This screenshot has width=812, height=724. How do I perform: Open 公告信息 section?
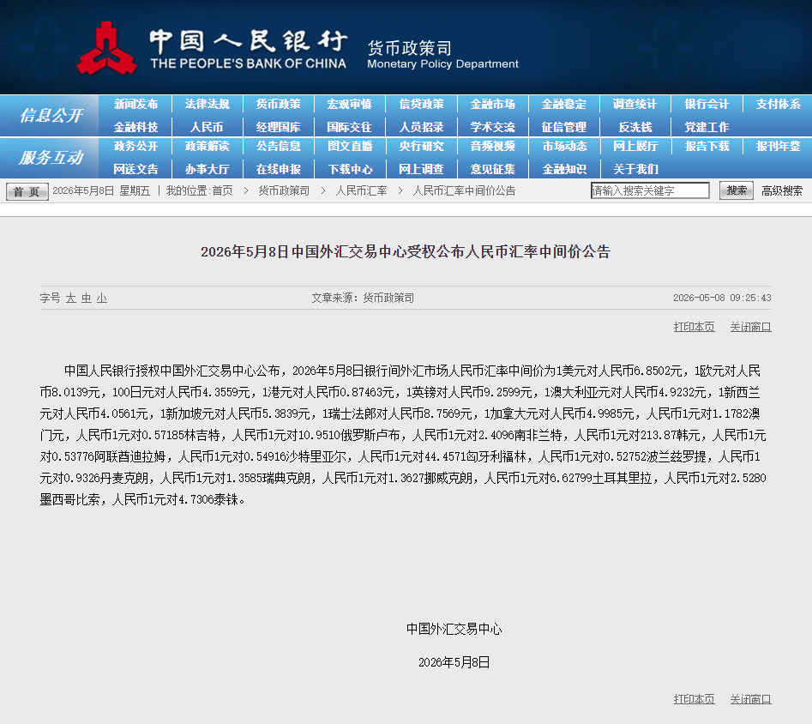click(x=279, y=146)
